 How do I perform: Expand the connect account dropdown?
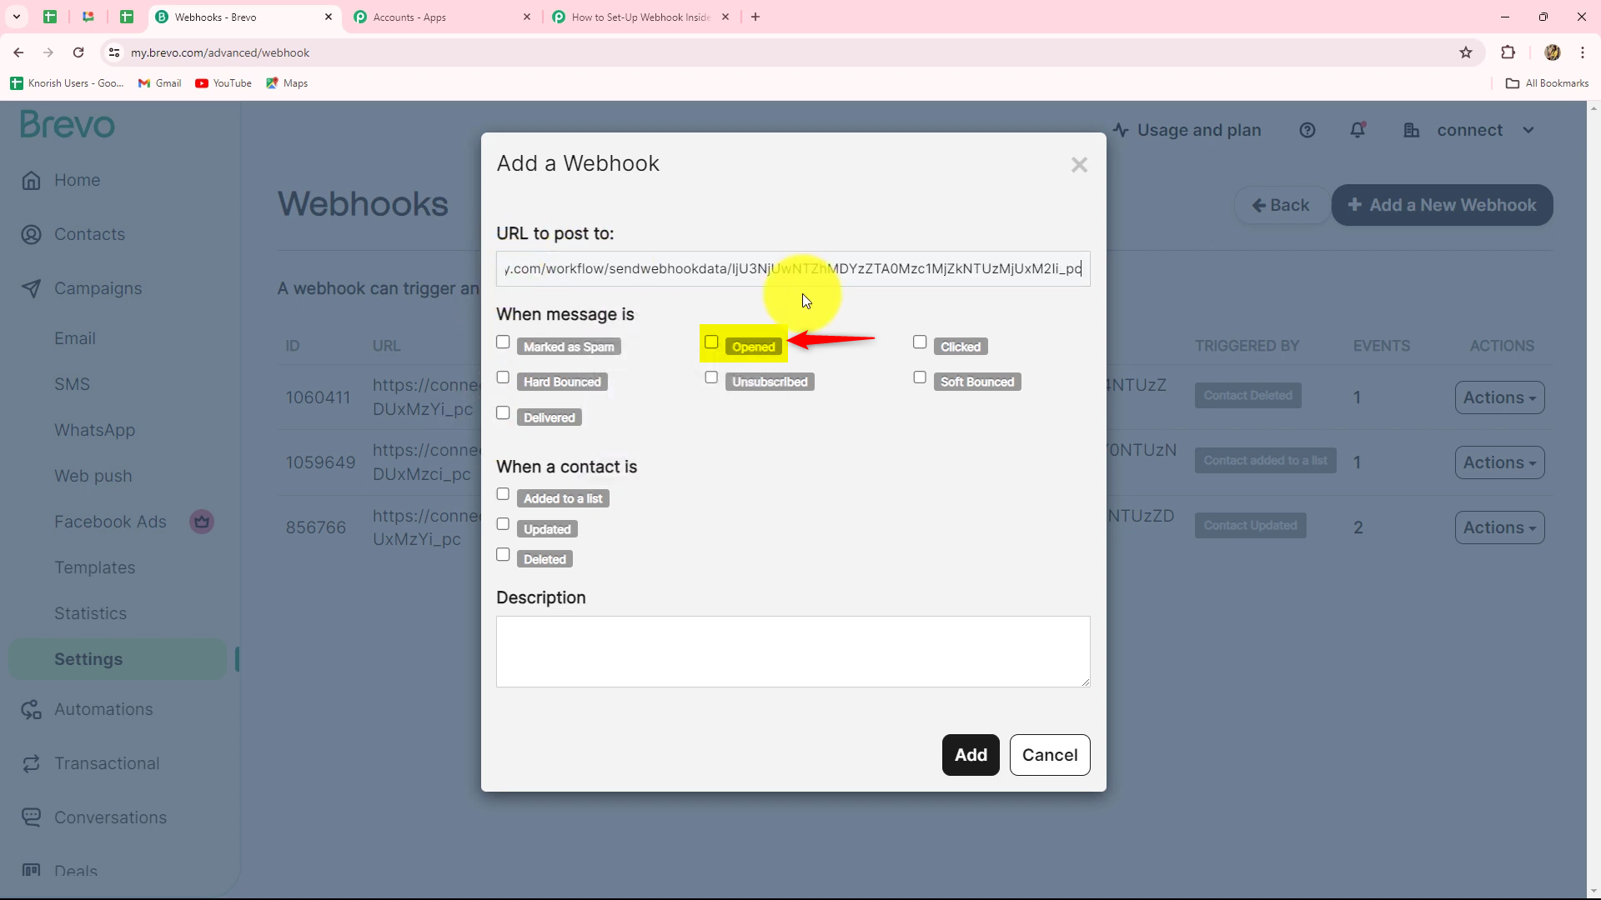tap(1469, 130)
